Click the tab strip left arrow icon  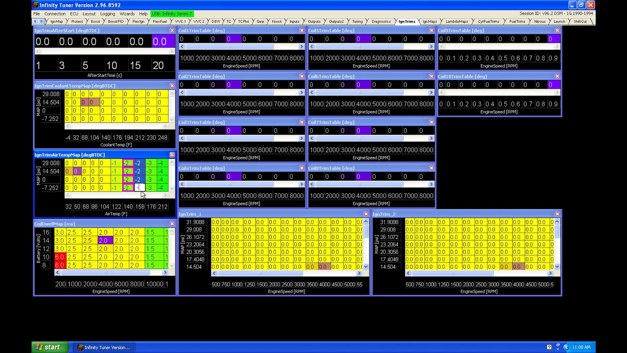pyautogui.click(x=35, y=22)
